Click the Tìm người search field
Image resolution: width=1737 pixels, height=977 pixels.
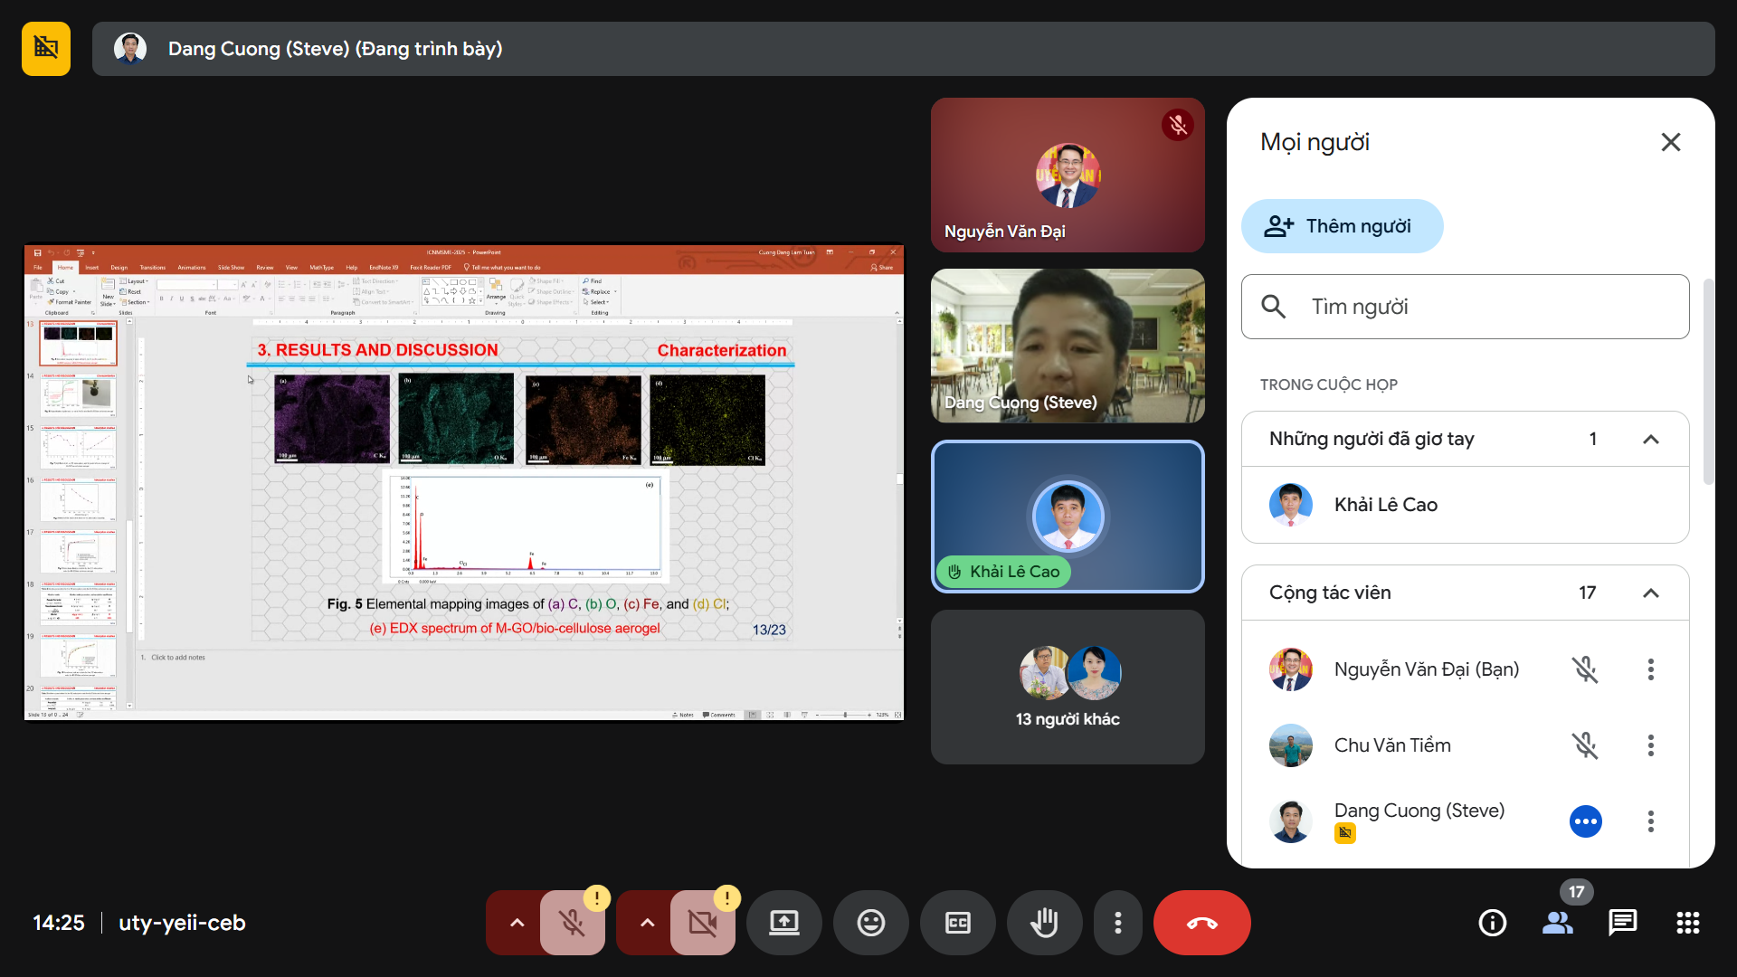pos(1466,307)
